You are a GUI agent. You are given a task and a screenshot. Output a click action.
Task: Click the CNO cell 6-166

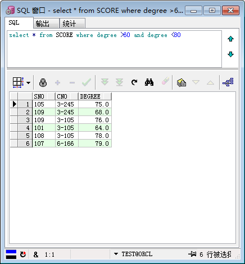67,143
